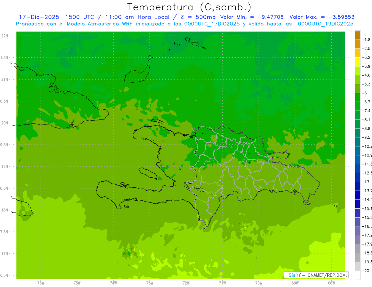Pick the orange swatch between -1.8 and -2.5
Image resolution: width=372 pixels, height=287 pixels.
(357, 44)
